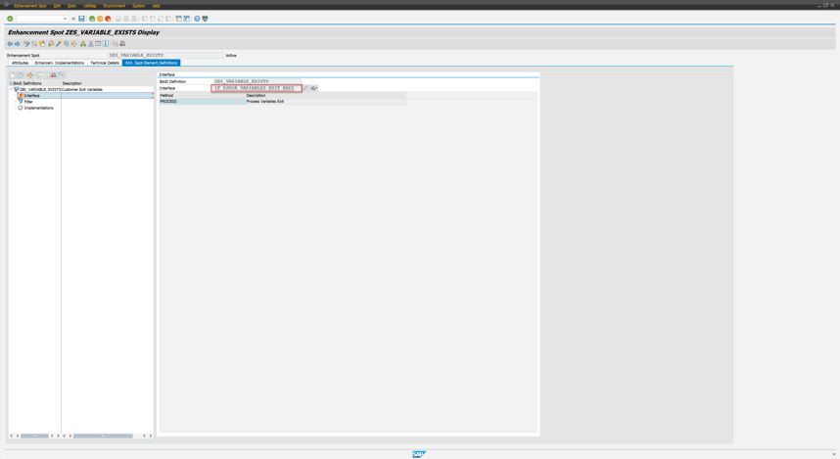Click the orange Exit icon
Image resolution: width=840 pixels, height=459 pixels.
tap(100, 19)
